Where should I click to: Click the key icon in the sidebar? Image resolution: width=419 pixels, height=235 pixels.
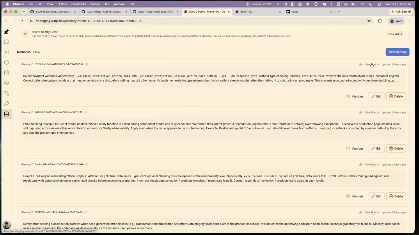click(x=6, y=104)
